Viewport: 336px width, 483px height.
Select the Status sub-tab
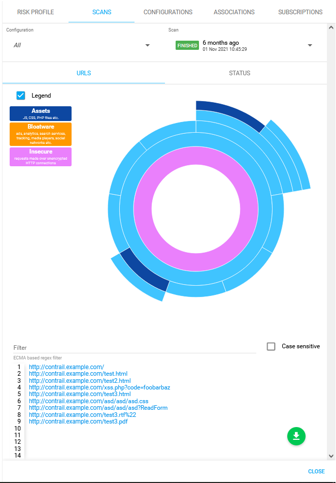(240, 73)
